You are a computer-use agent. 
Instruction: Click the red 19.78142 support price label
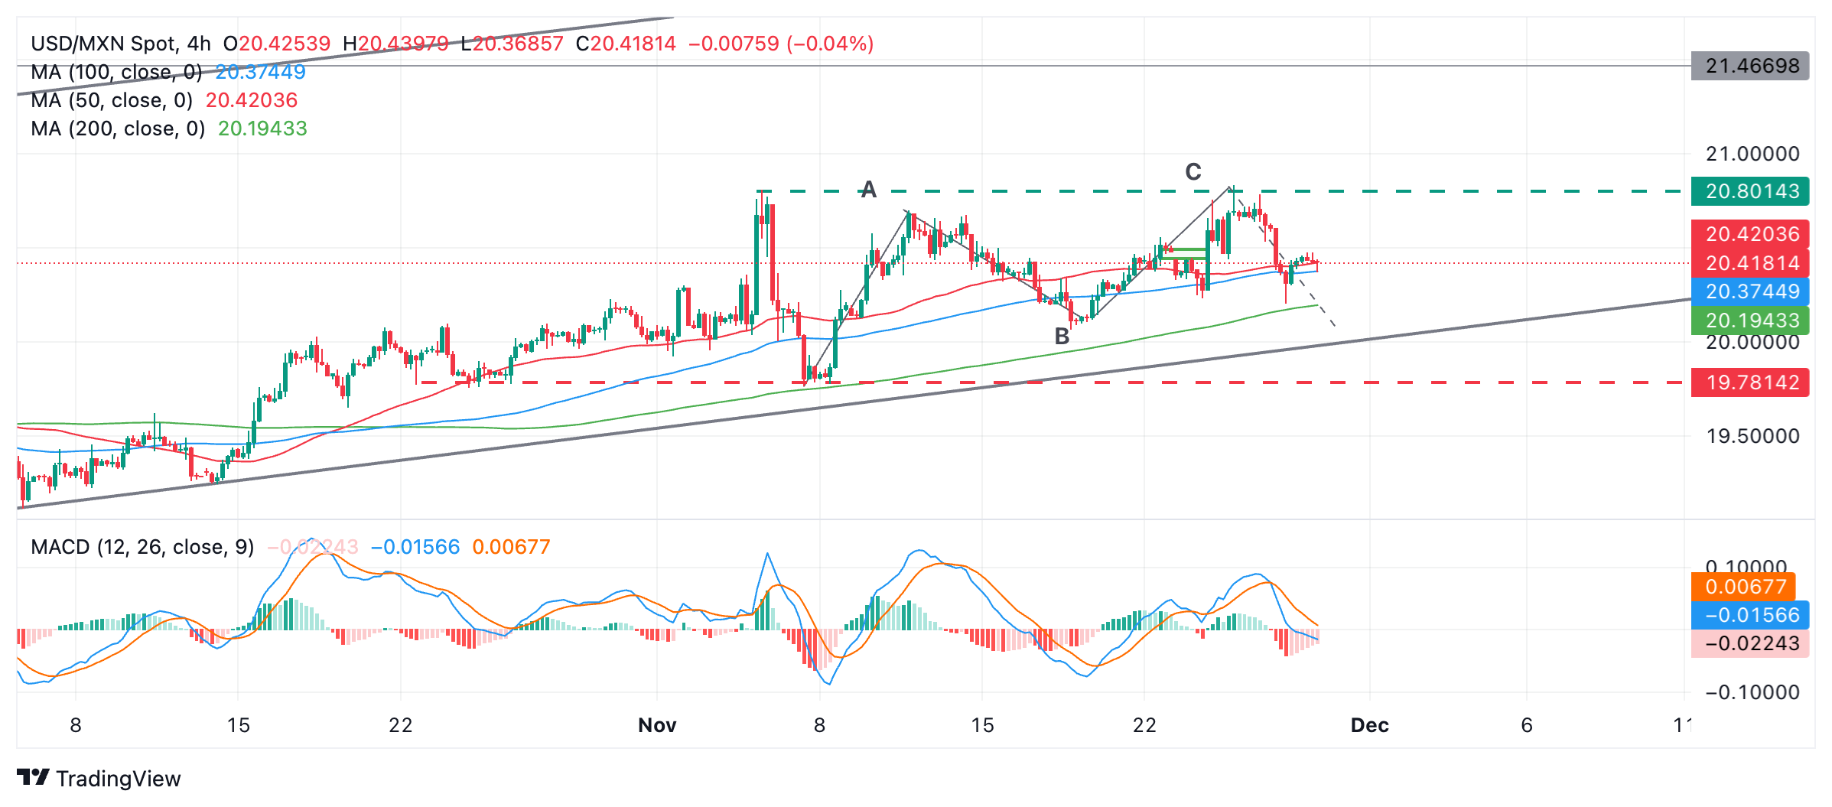[x=1750, y=382]
